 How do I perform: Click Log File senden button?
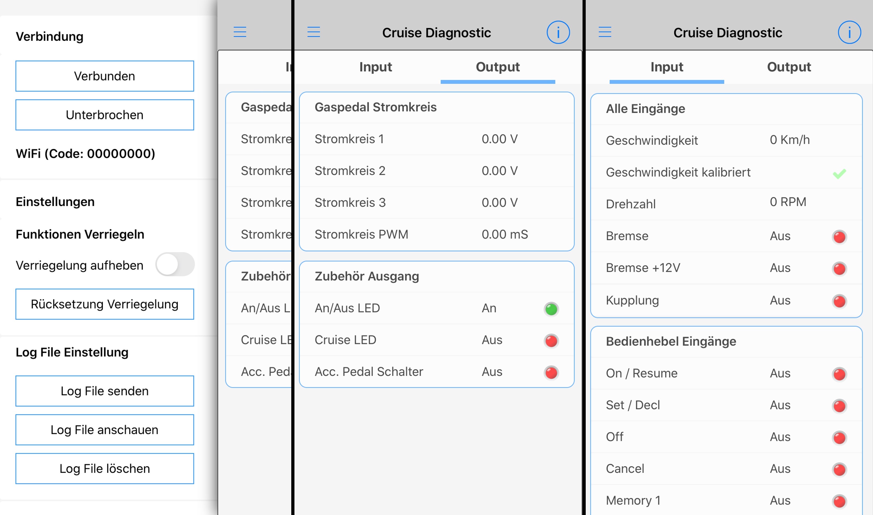[104, 391]
